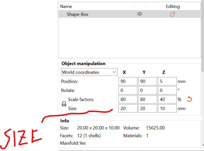Screen dimensions: 204x151
Task: Click the Position Y field
Action: [x=148, y=81]
